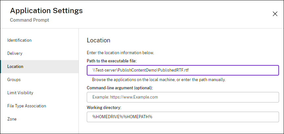Viewport: 284px width, 134px height.
Task: Select the Location sidebar item
Action: click(x=16, y=67)
